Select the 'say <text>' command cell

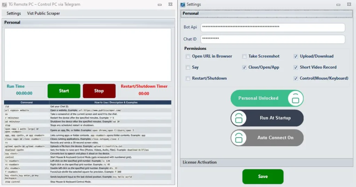coord(26,153)
